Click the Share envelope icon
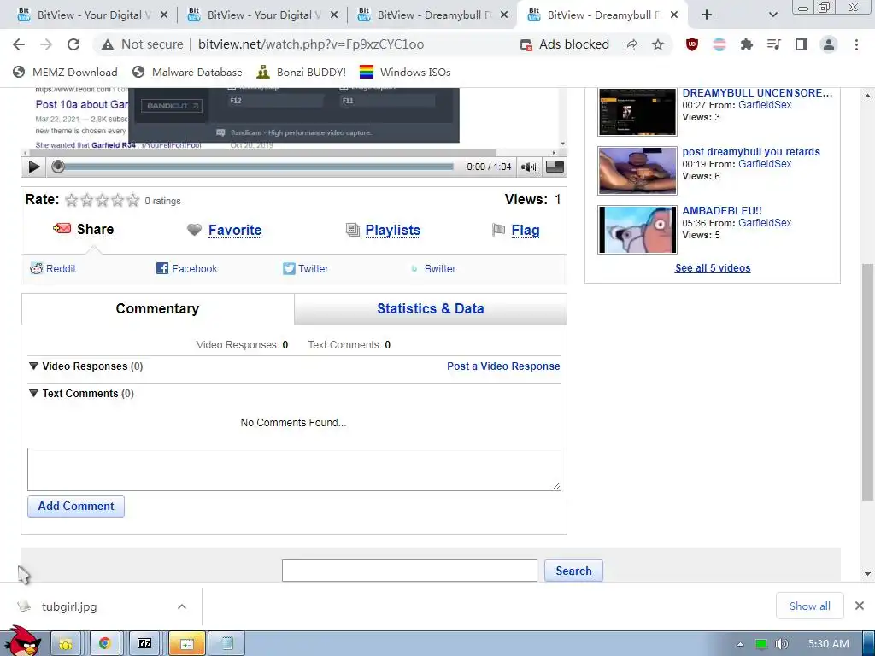This screenshot has width=875, height=656. tap(62, 228)
